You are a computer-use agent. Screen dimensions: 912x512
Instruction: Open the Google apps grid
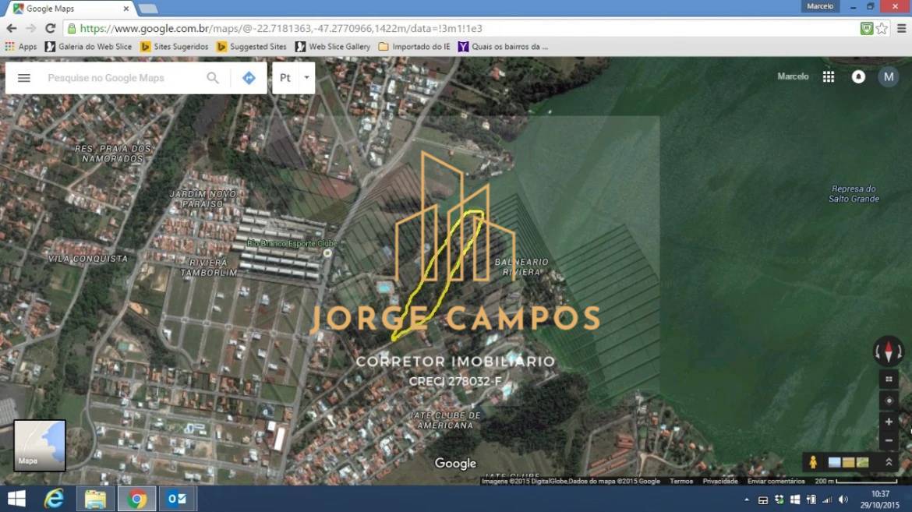(x=829, y=77)
